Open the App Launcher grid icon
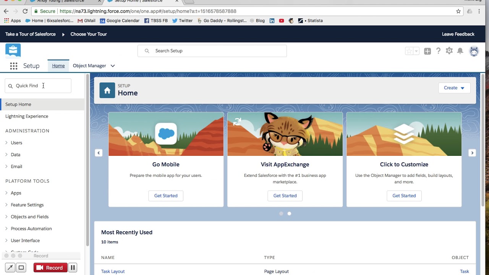 coord(14,66)
